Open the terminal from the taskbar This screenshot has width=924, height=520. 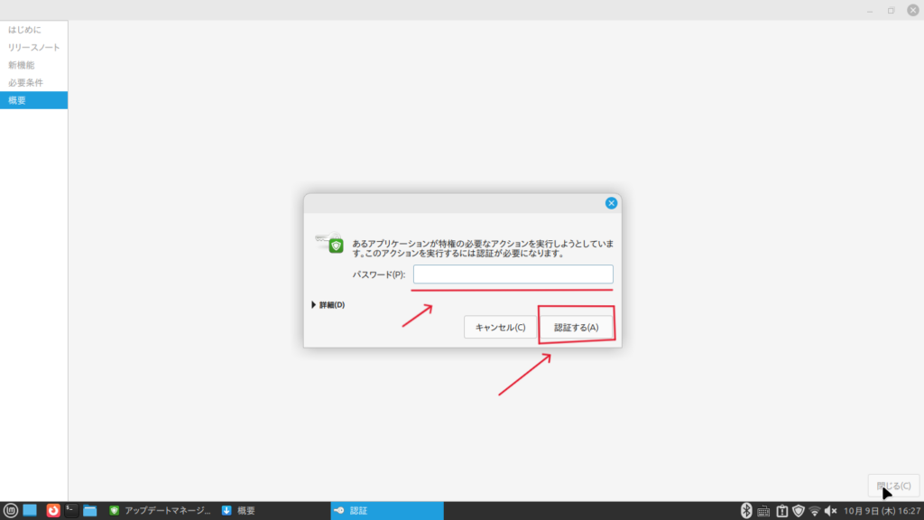pos(71,510)
